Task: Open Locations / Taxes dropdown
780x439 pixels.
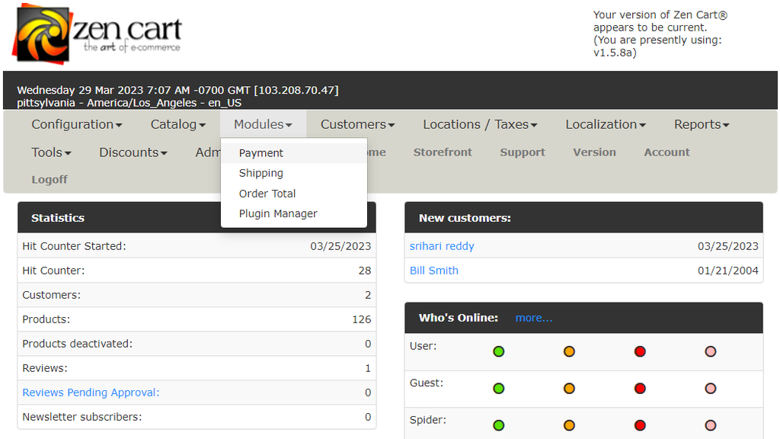Action: point(480,124)
